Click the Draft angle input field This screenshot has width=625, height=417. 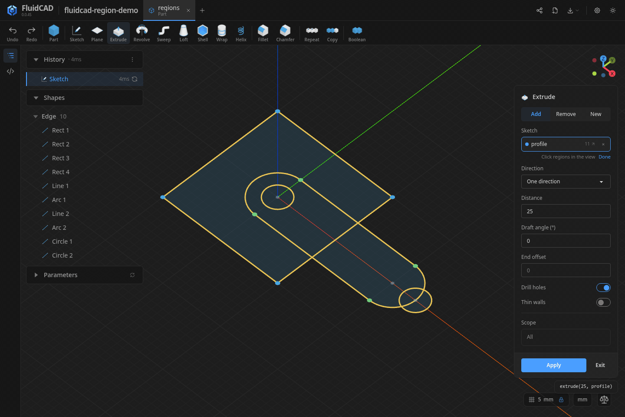click(566, 241)
